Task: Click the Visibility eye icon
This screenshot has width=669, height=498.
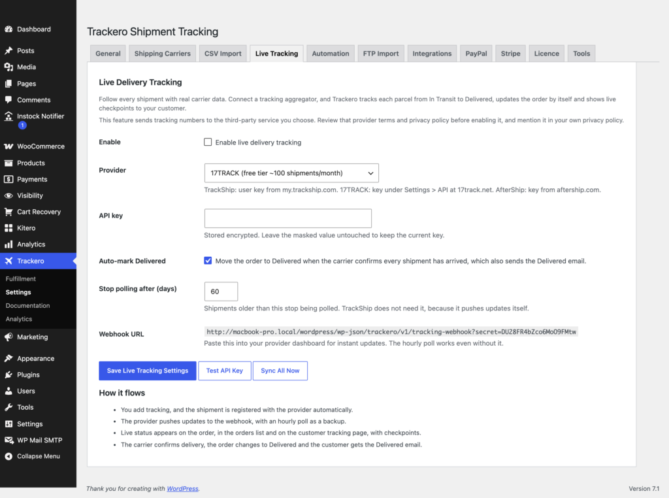Action: tap(8, 195)
